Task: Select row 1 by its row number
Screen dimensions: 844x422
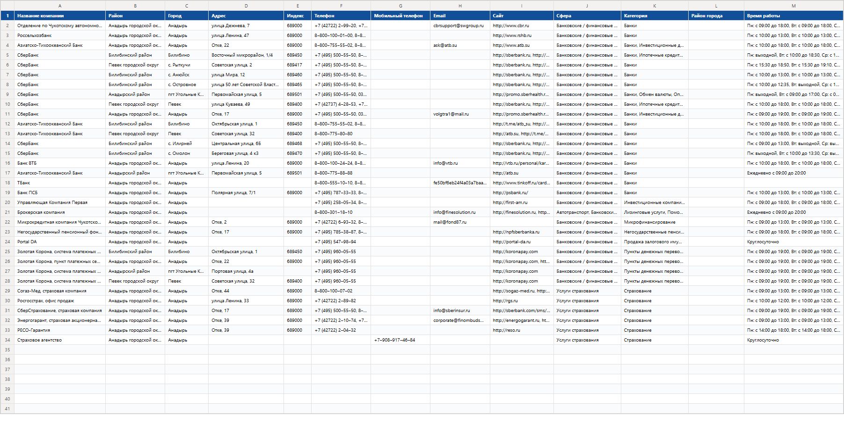Action: click(7, 15)
